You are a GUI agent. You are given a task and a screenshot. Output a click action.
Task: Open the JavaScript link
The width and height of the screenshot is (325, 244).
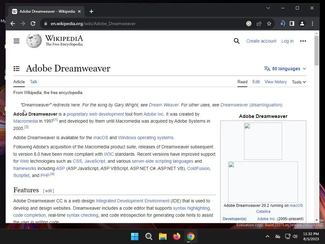pyautogui.click(x=95, y=161)
